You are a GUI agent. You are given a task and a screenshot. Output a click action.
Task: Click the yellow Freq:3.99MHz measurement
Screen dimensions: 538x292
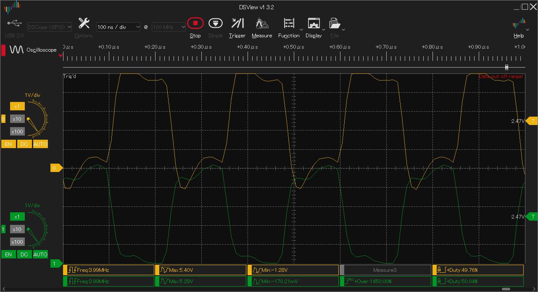pyautogui.click(x=108, y=270)
